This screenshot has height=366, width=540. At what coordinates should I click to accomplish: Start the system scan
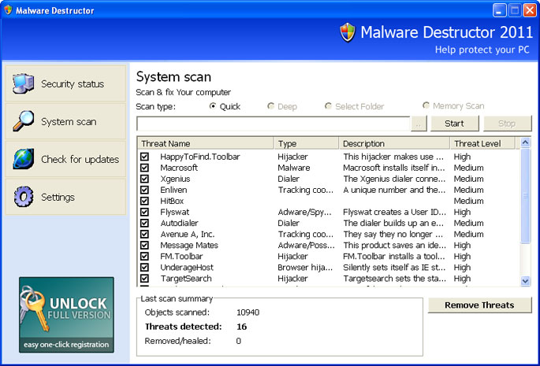pos(455,124)
